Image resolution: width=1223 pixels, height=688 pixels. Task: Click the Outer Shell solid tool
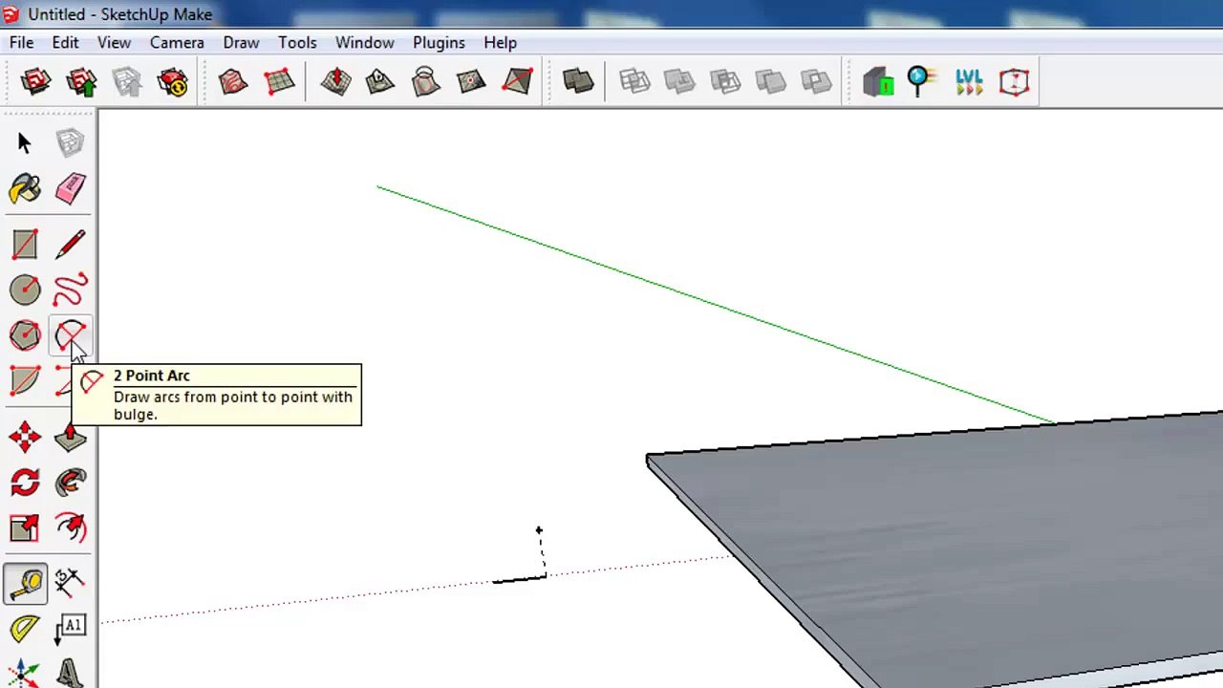click(x=578, y=82)
